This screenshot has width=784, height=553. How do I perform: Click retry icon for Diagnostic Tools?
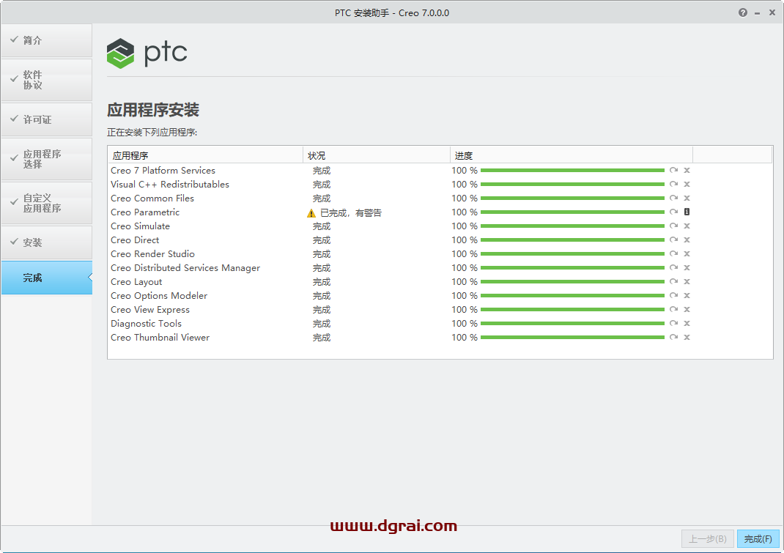673,324
